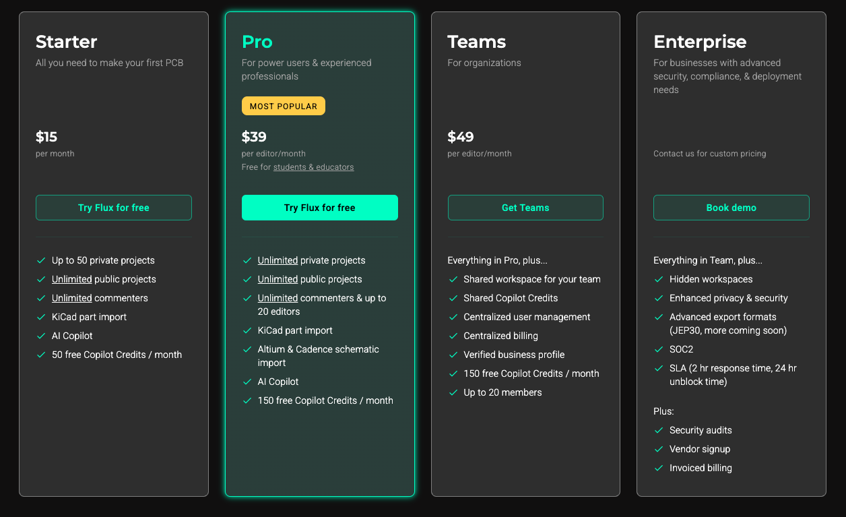This screenshot has width=846, height=517.
Task: Click the checkmark beside "Vendor signup"
Action: click(659, 449)
